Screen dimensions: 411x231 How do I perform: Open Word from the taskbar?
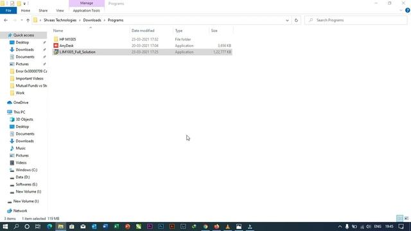105,227
